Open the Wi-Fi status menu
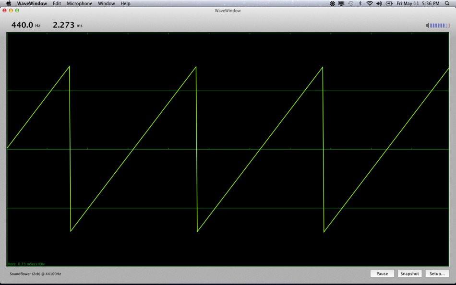 (370, 3)
